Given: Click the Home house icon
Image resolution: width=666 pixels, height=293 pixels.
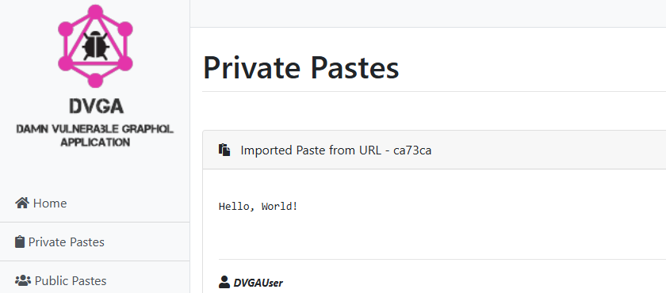Looking at the screenshot, I should coord(22,203).
